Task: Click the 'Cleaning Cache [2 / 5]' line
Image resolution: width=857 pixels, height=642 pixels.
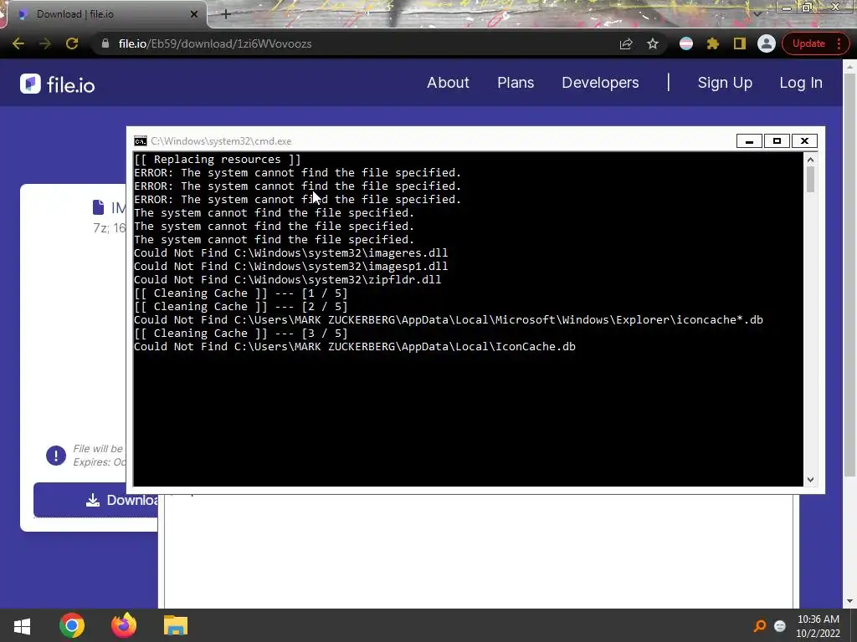Action: click(240, 306)
